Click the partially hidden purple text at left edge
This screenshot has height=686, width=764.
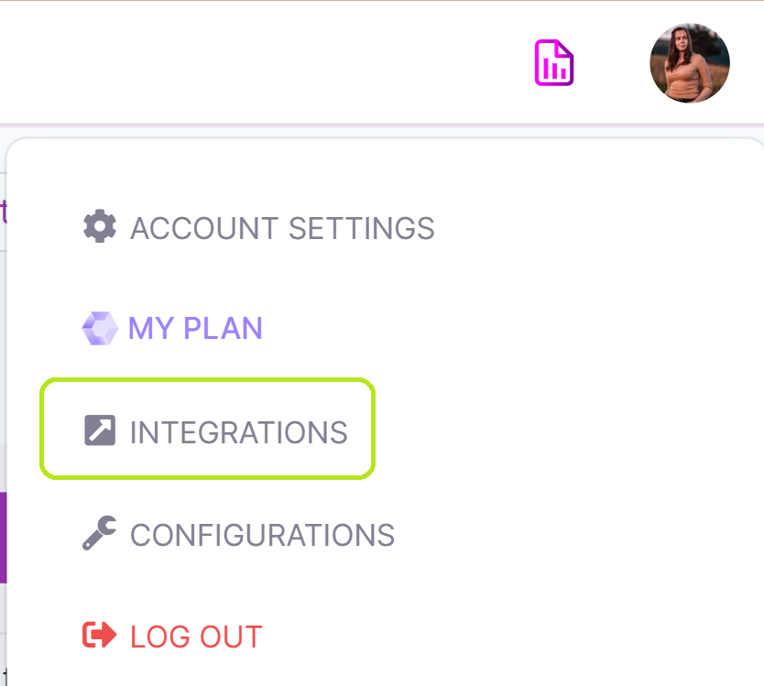(4, 212)
